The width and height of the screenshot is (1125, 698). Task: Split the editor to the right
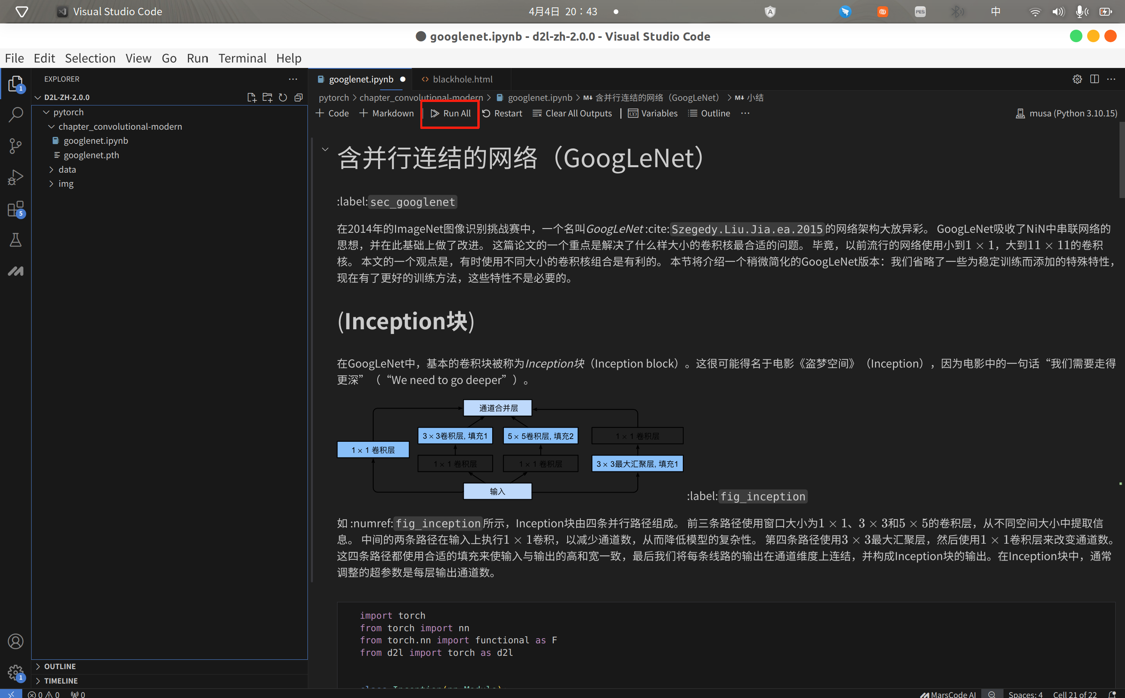click(x=1094, y=79)
